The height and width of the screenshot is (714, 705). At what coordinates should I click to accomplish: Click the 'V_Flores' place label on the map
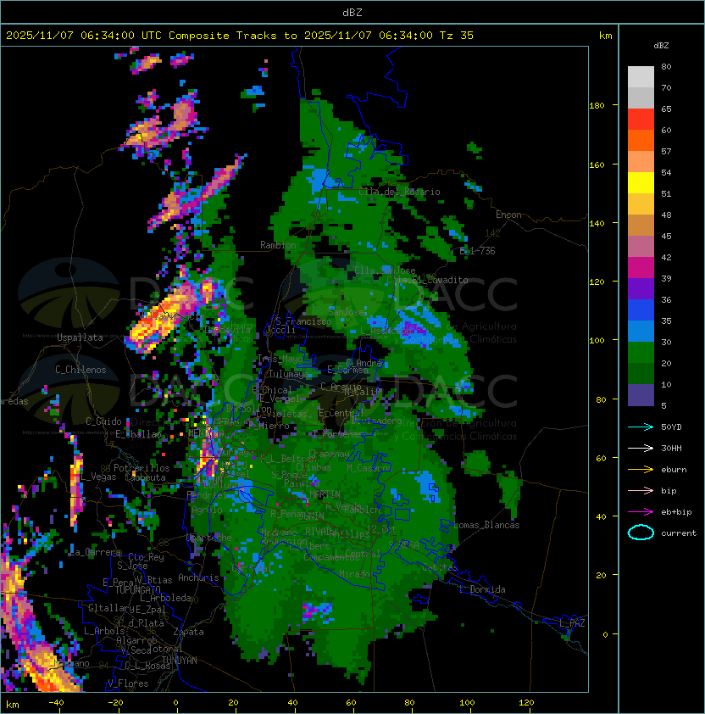(x=128, y=683)
